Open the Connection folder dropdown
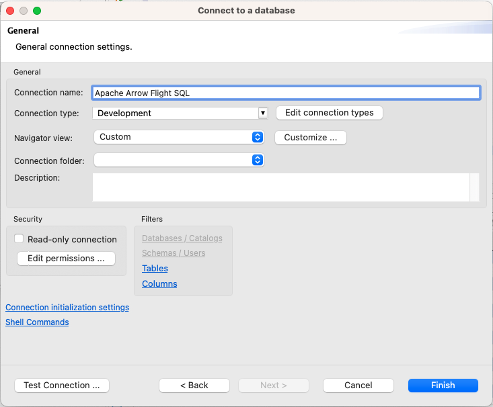Screen dimensions: 493x407 coord(179,160)
